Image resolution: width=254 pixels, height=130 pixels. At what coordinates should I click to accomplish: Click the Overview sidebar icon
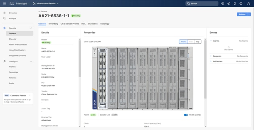point(4,13)
